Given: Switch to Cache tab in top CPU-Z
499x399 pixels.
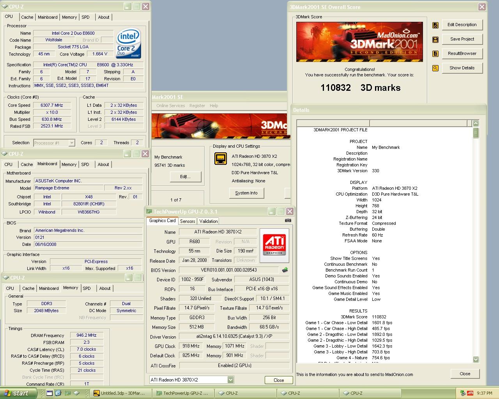Looking at the screenshot, I should 27,17.
